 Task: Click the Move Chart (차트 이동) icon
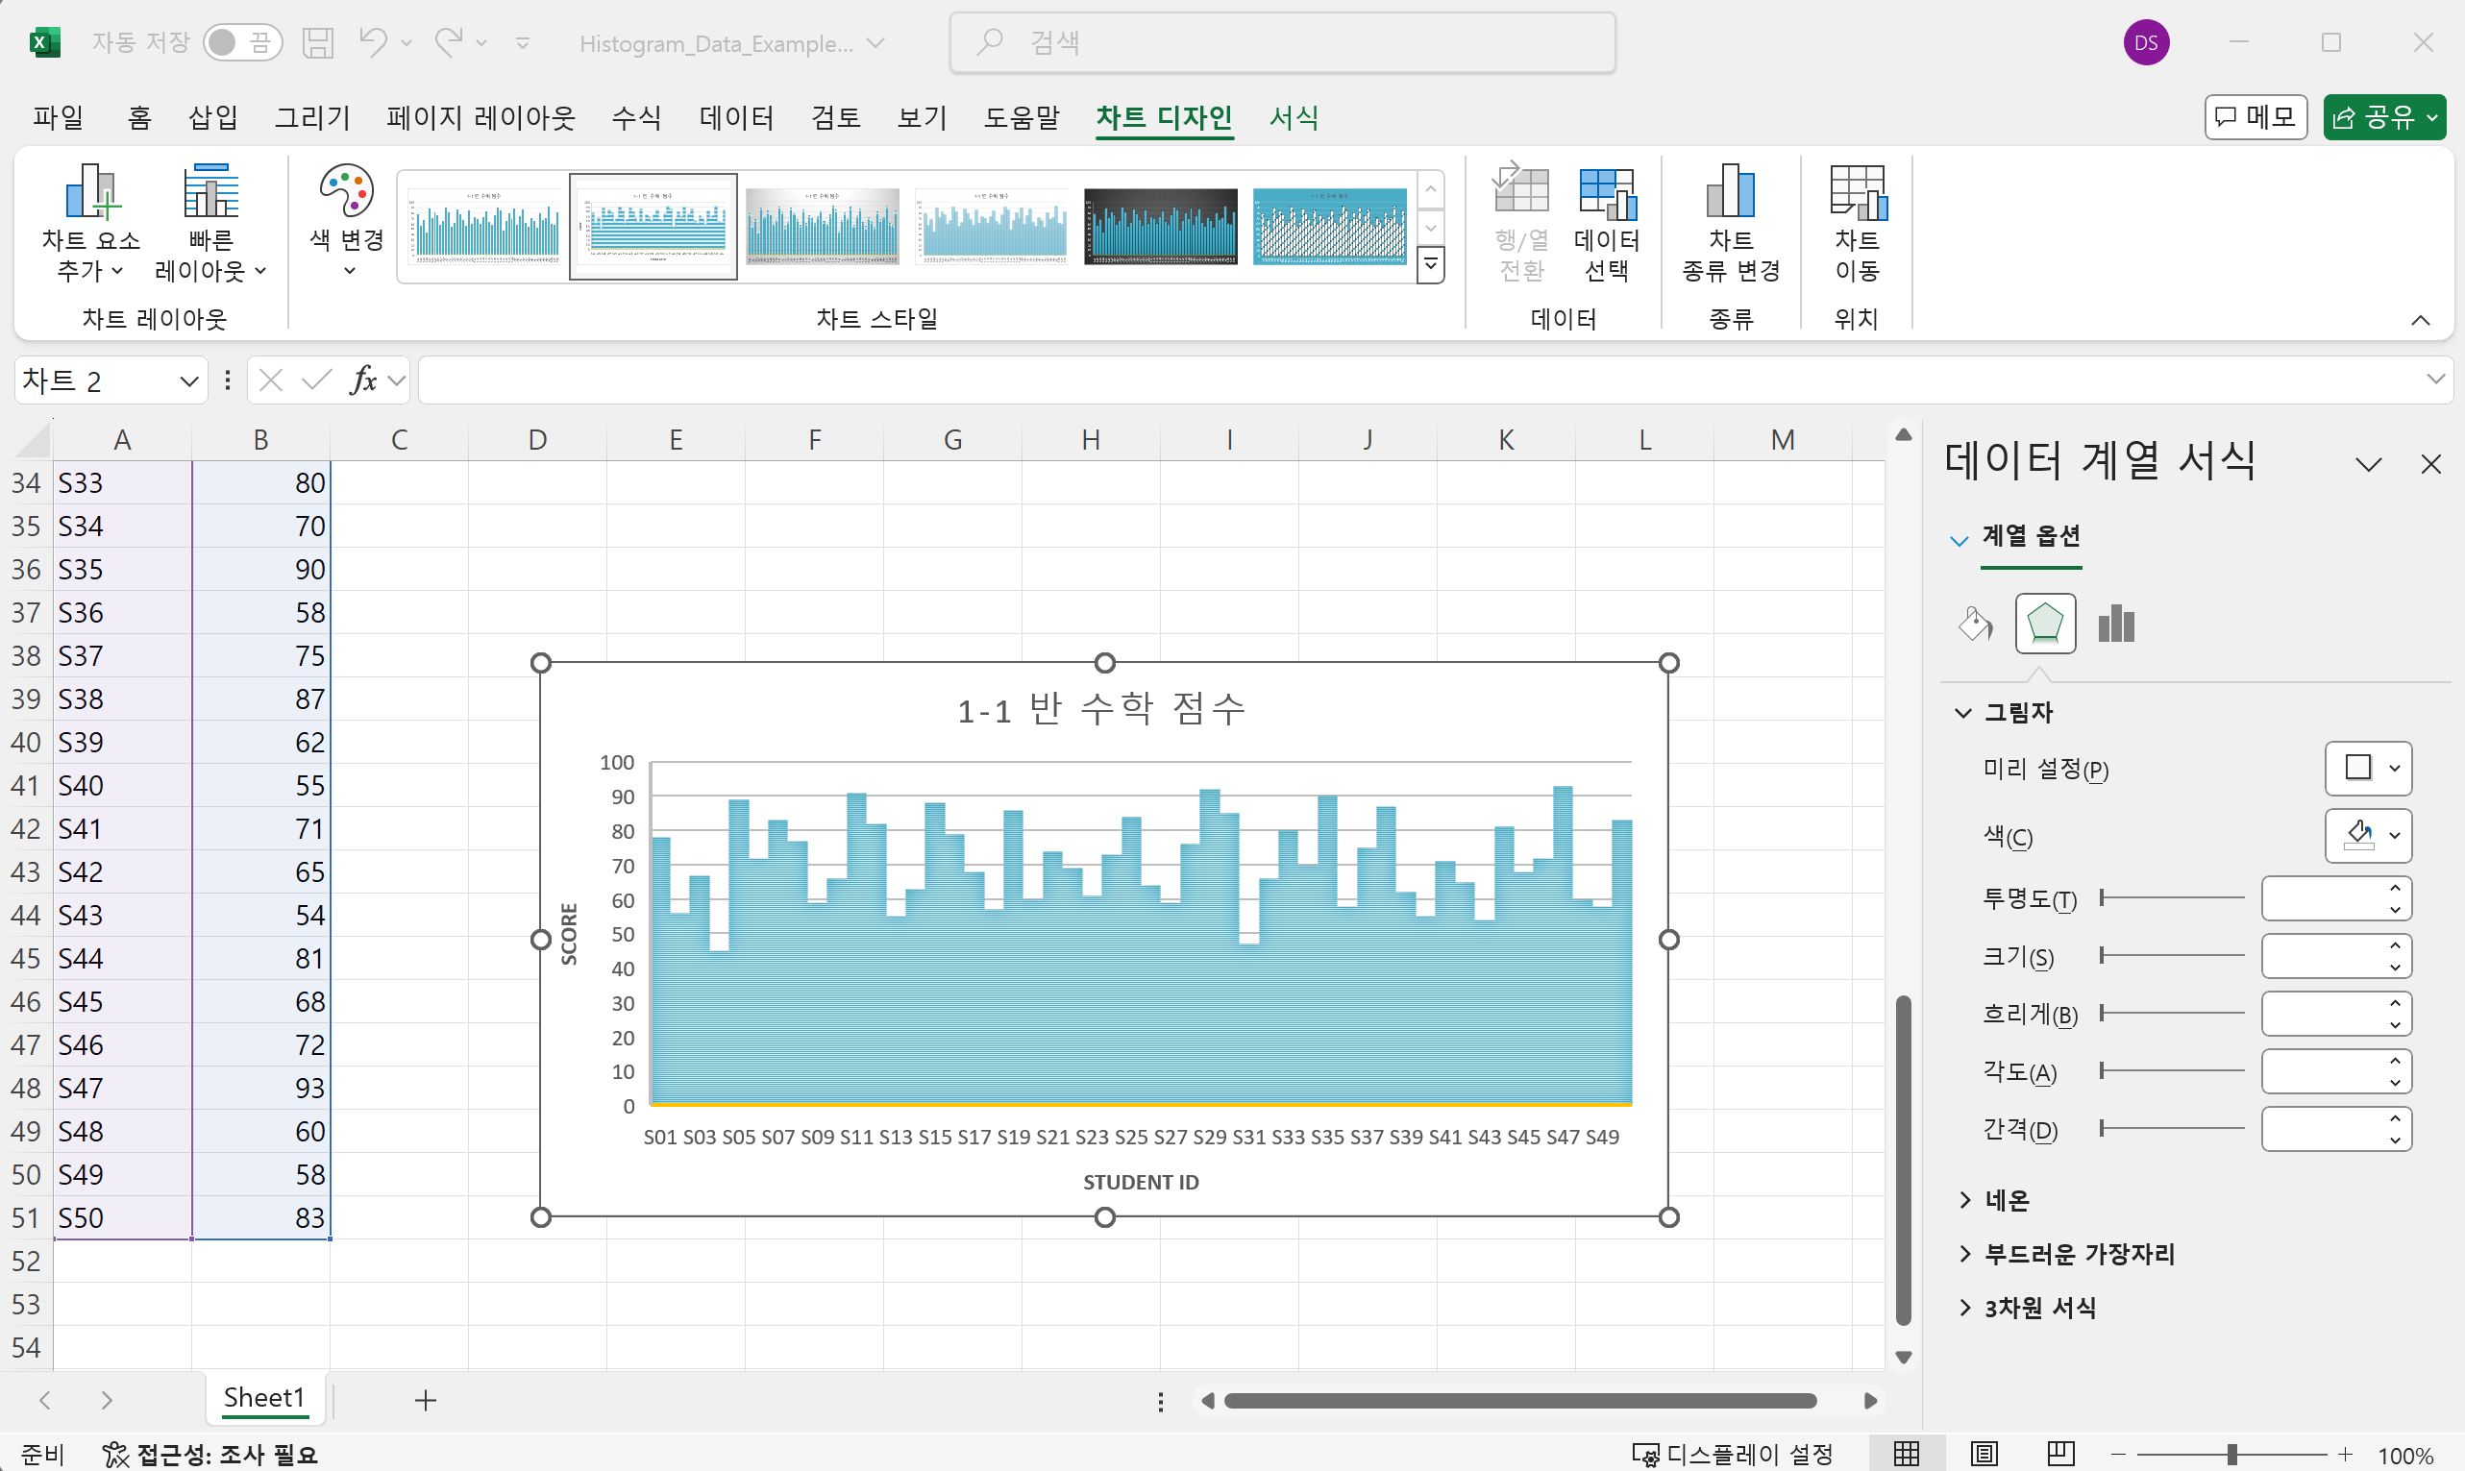pyautogui.click(x=1857, y=191)
